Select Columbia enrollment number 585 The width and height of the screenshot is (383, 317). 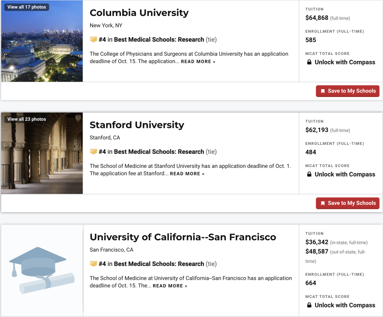point(311,40)
